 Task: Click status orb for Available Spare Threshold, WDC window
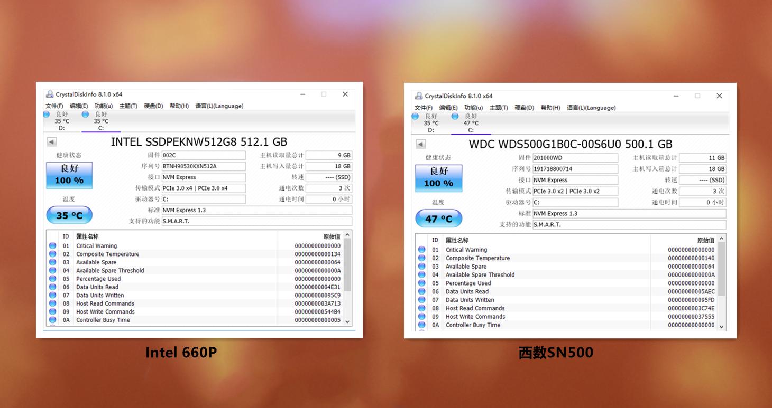pos(421,274)
